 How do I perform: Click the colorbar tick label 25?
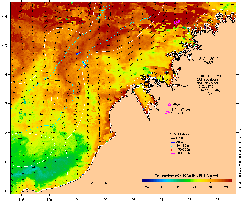point(162,187)
